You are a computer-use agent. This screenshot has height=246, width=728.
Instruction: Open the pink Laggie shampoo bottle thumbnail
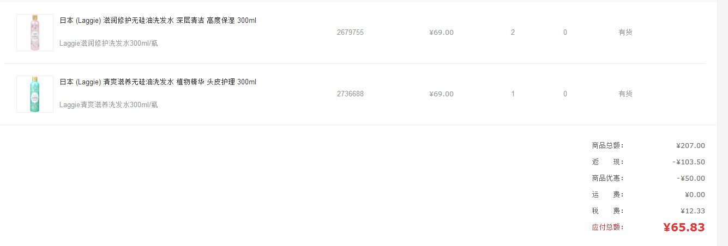[x=35, y=33]
